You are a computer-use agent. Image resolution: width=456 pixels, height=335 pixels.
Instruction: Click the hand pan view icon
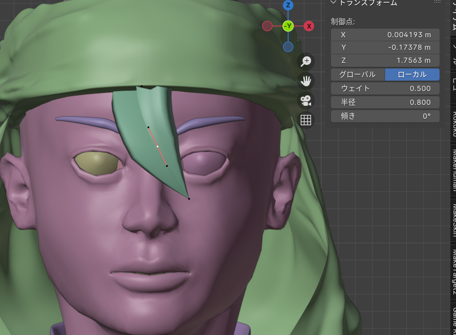[x=305, y=81]
